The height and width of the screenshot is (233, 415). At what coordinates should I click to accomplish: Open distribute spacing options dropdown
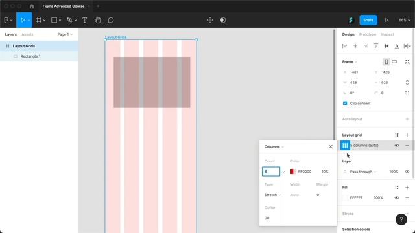[407, 46]
